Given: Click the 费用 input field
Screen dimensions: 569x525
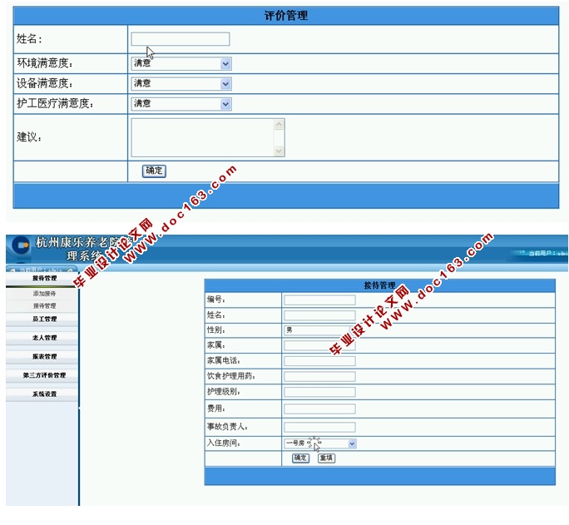Looking at the screenshot, I should click(x=319, y=409).
